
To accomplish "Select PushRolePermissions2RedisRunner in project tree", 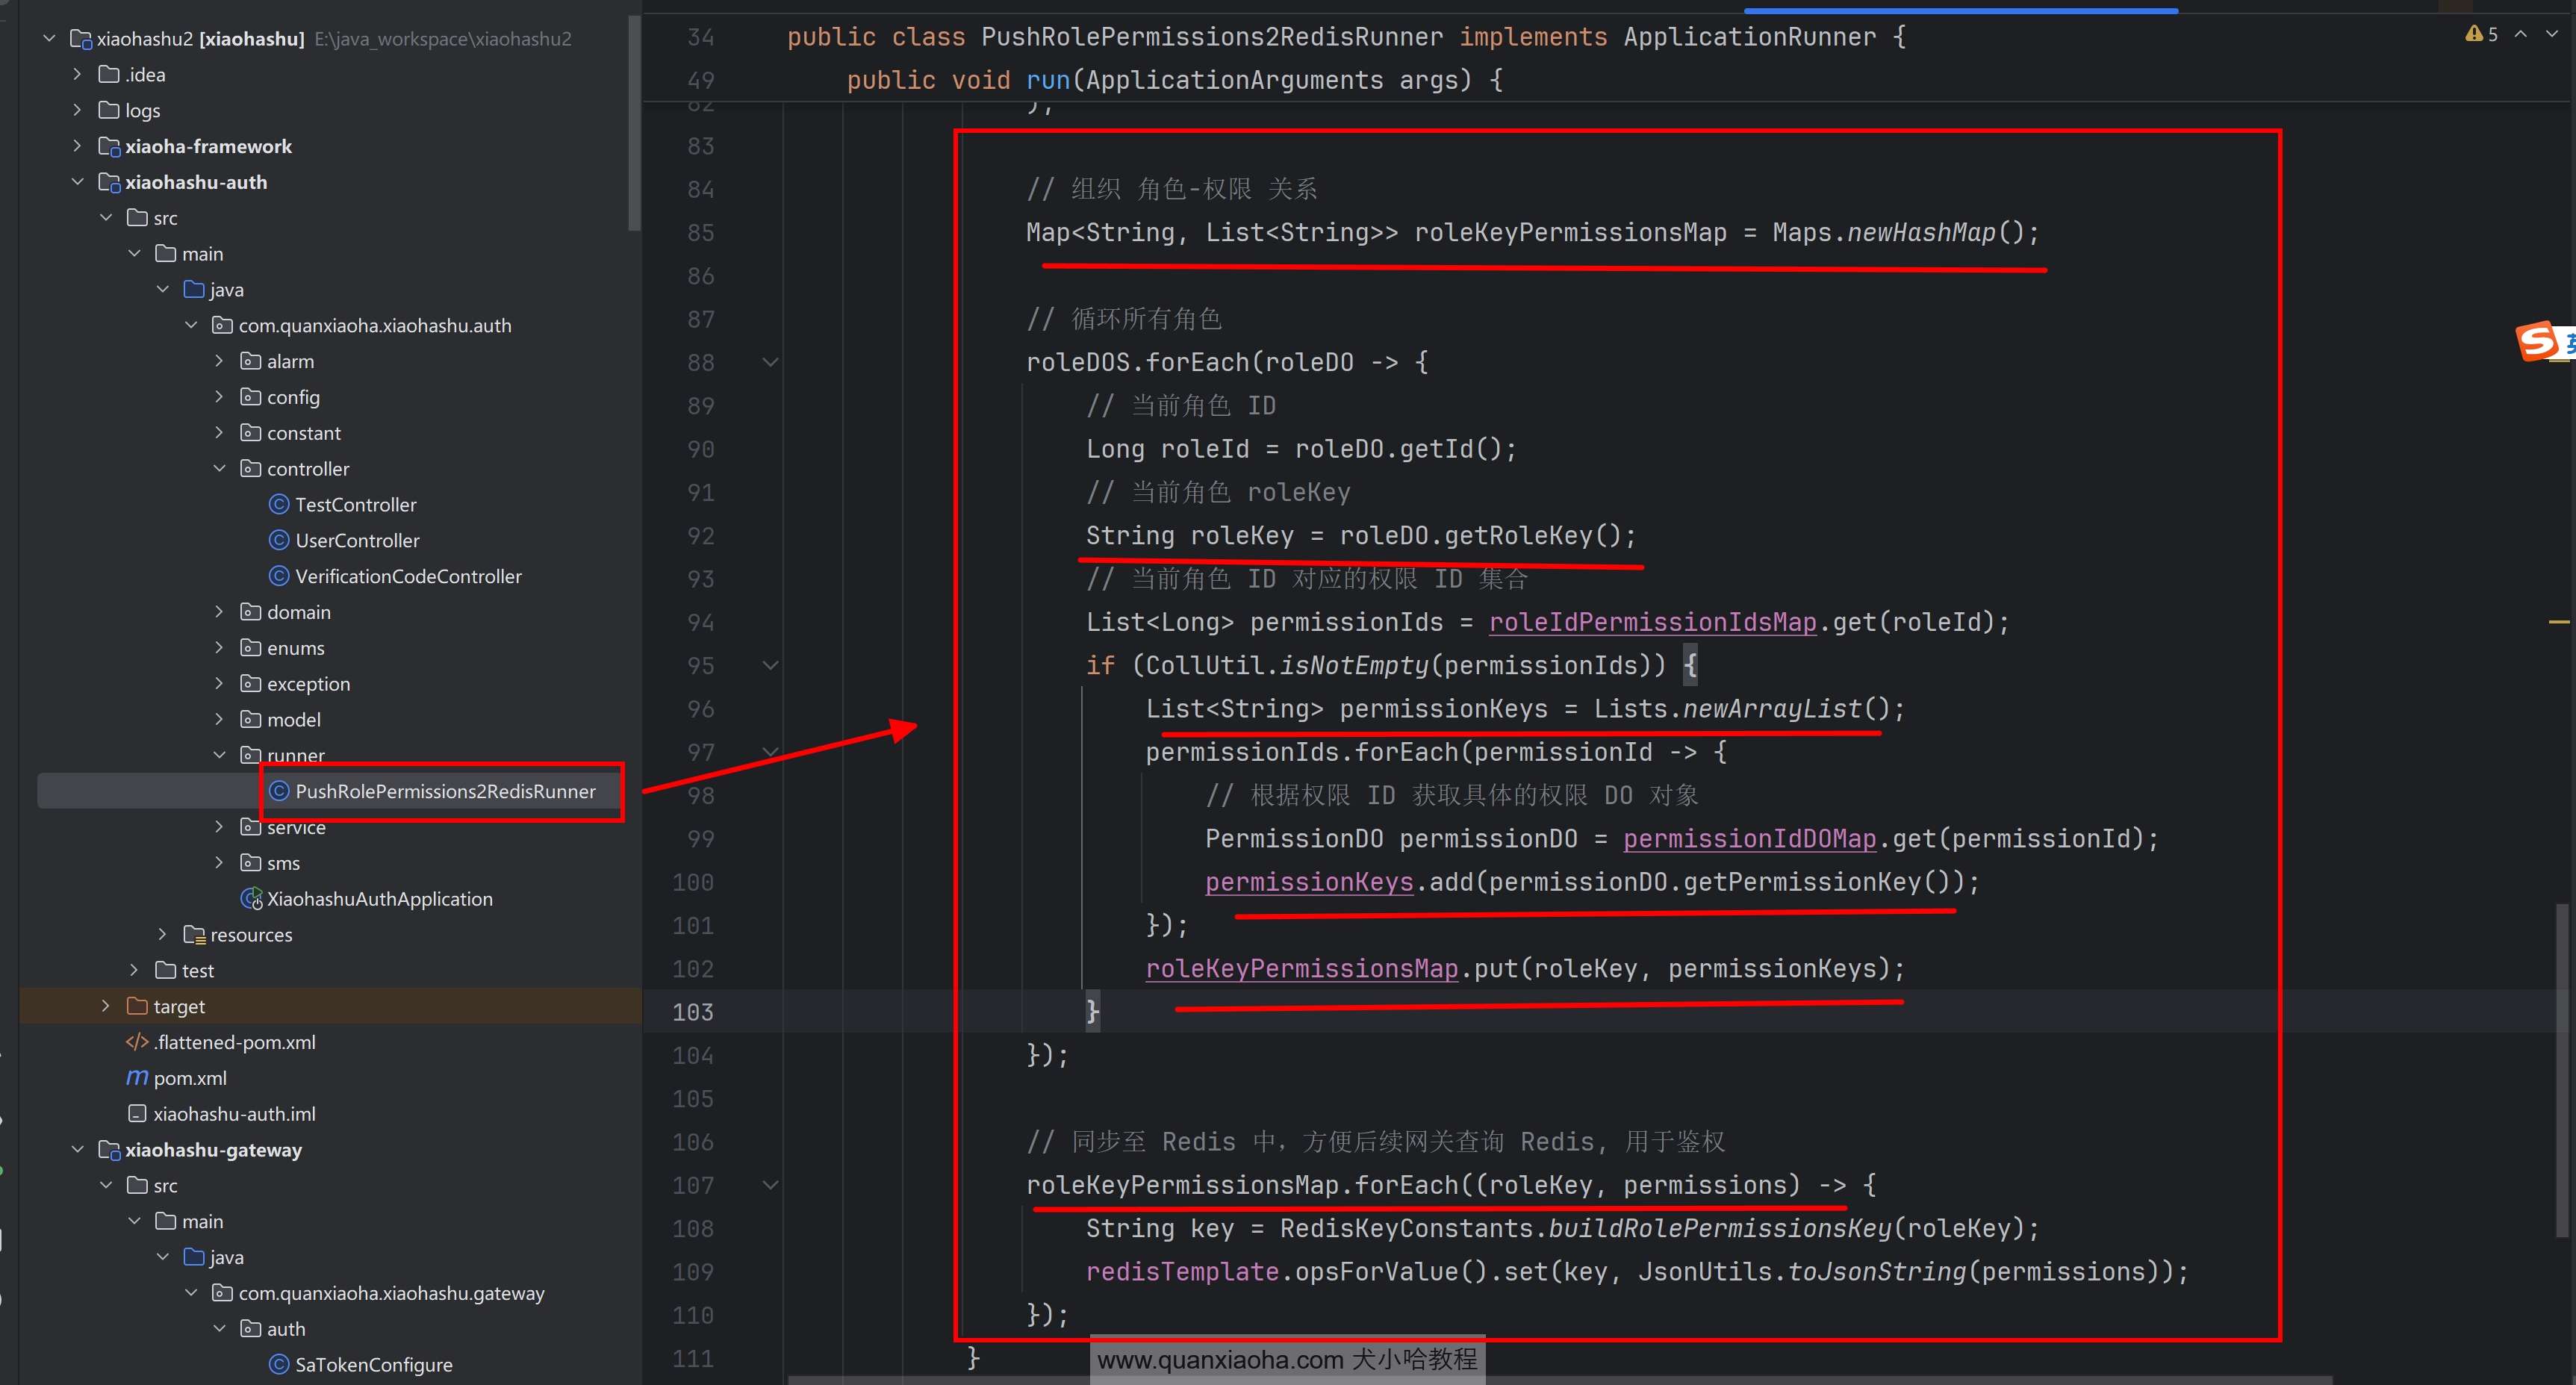I will [x=444, y=791].
